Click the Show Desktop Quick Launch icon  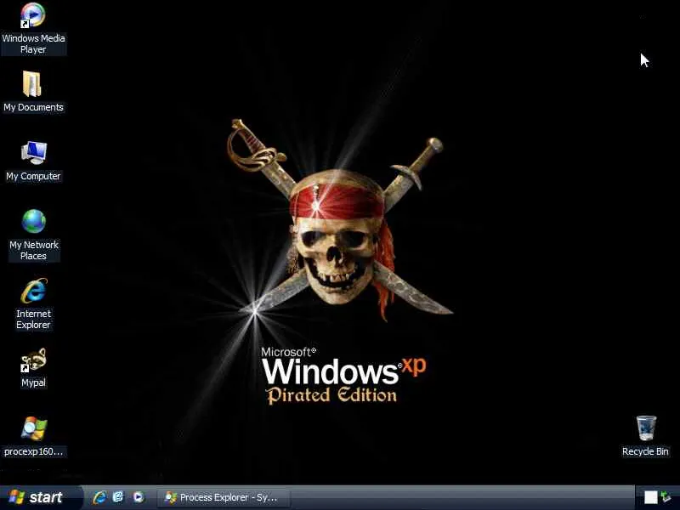pos(118,497)
